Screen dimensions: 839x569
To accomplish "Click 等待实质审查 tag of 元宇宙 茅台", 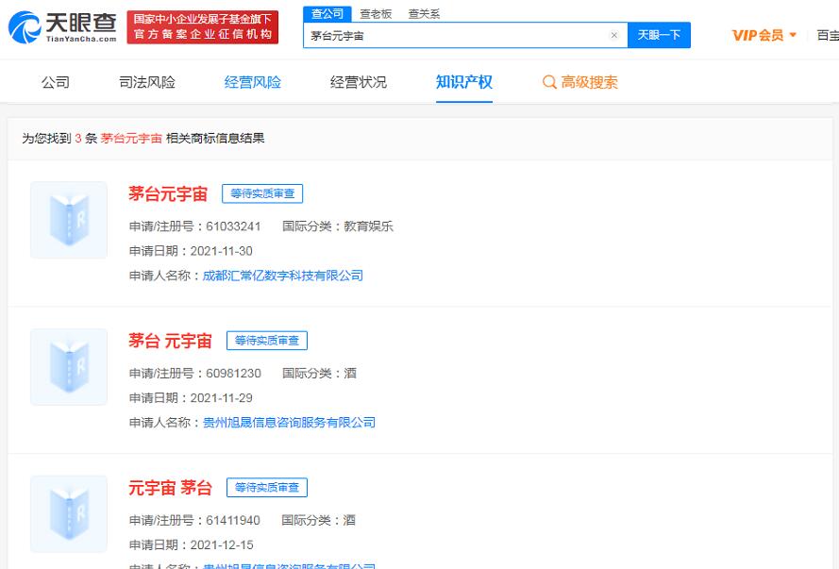I will (x=267, y=488).
